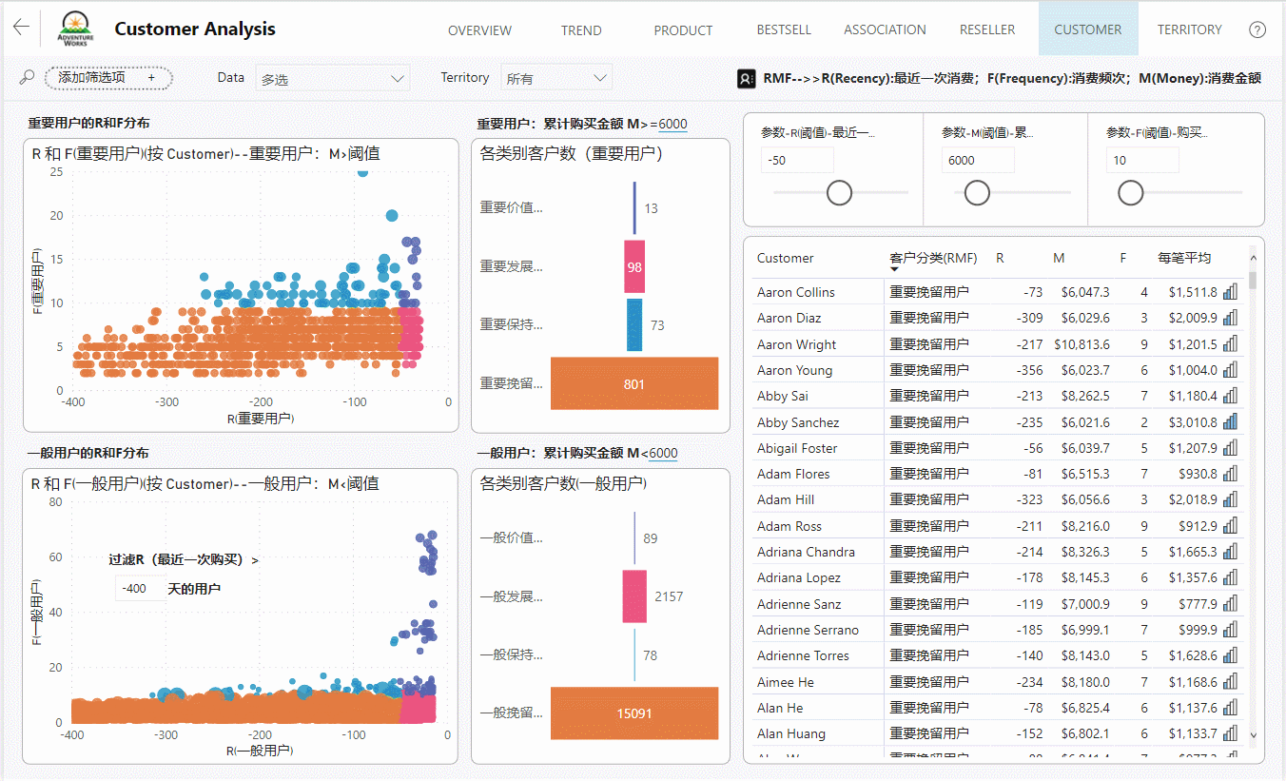Switch to the TREND tab
Image resolution: width=1286 pixels, height=781 pixels.
(581, 29)
